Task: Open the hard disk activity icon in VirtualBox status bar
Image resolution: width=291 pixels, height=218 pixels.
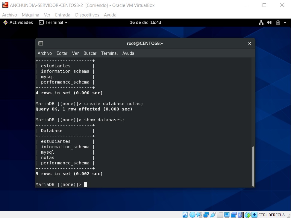Action: [x=185, y=214]
